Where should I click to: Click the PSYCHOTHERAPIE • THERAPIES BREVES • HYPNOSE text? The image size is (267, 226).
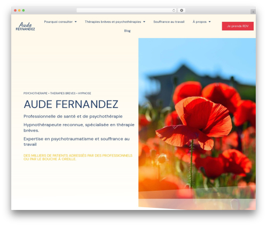pyautogui.click(x=57, y=93)
